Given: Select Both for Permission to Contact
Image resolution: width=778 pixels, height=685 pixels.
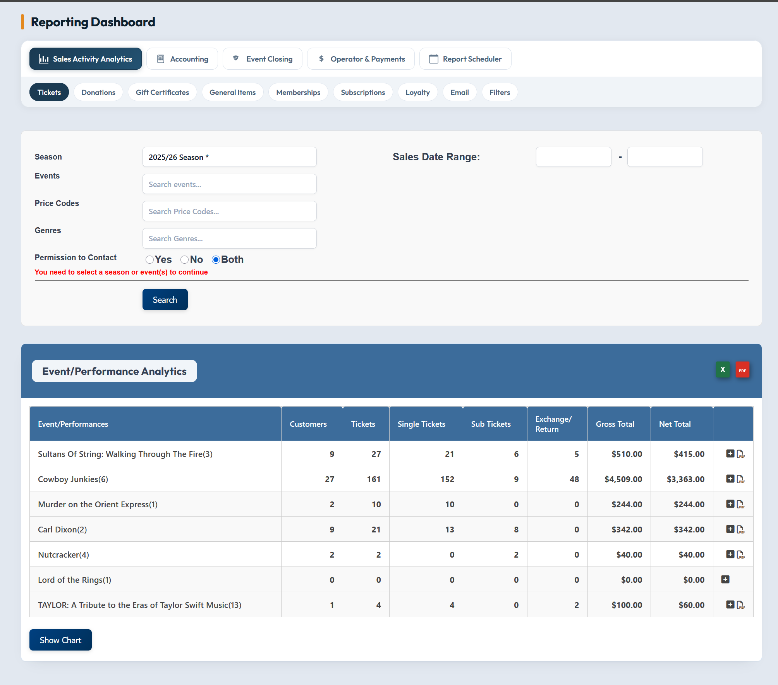Looking at the screenshot, I should (x=216, y=259).
